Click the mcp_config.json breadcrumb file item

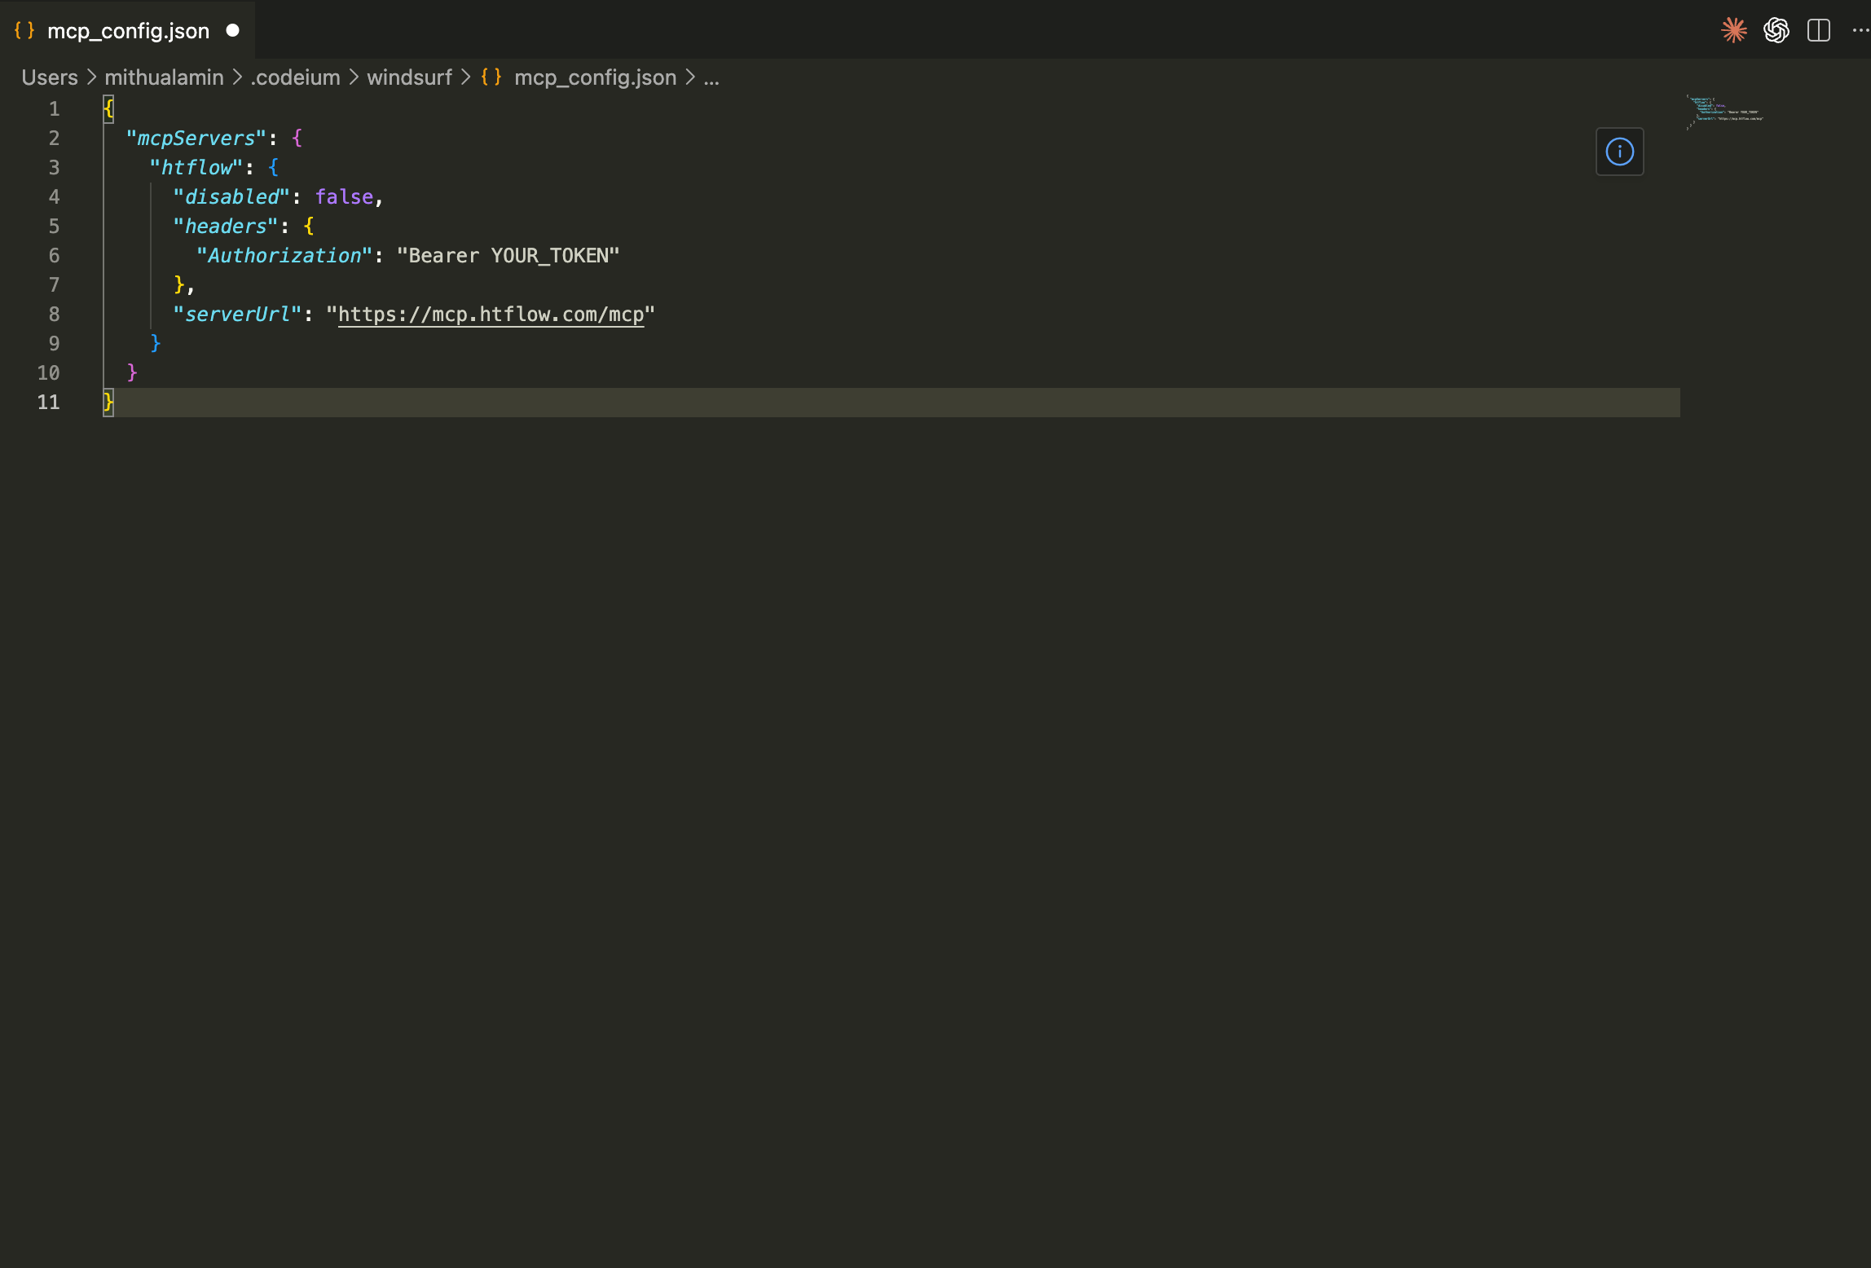tap(595, 77)
